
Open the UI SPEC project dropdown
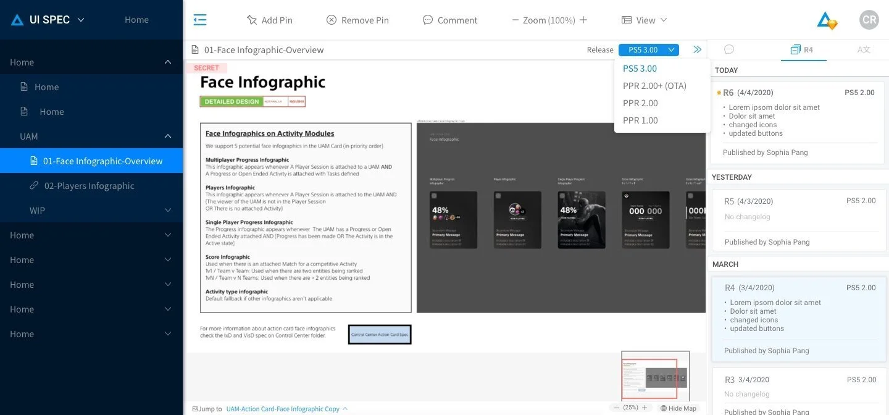click(x=48, y=20)
